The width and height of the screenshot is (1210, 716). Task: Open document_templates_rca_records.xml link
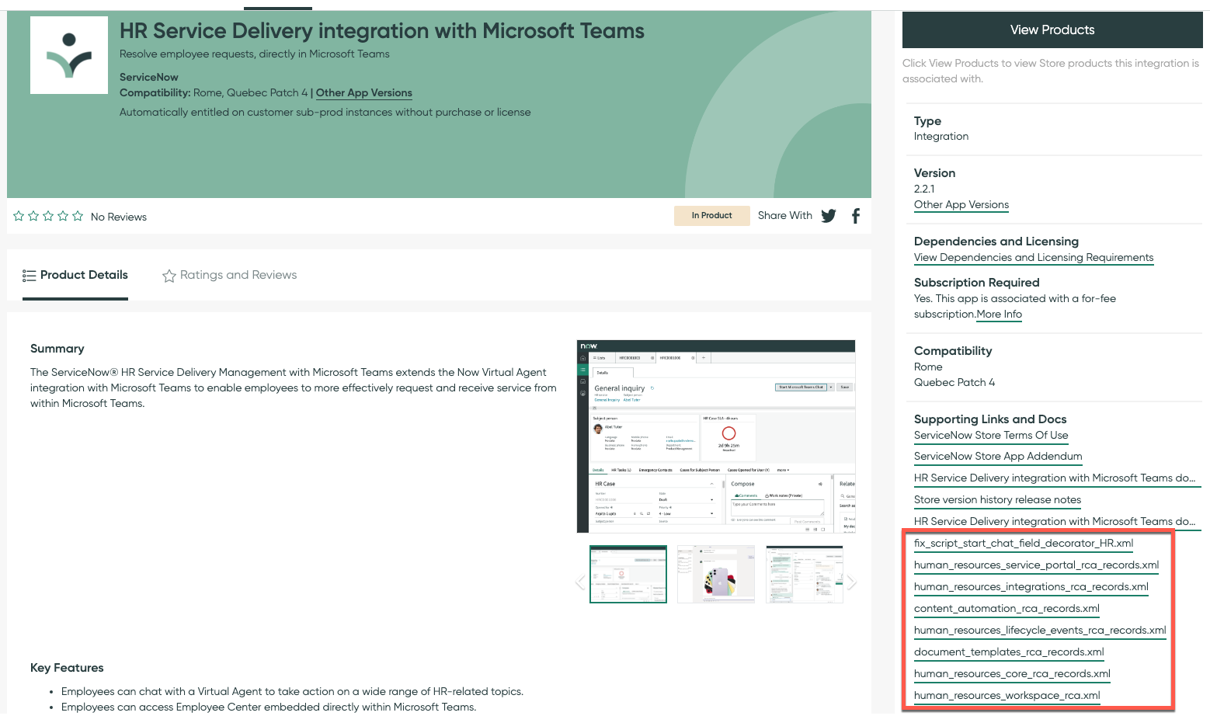point(1009,652)
